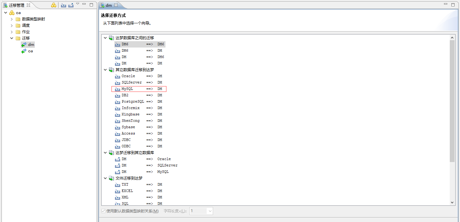
Task: Click the 达梦数据库之间的迁移 group icon
Action: (111, 38)
